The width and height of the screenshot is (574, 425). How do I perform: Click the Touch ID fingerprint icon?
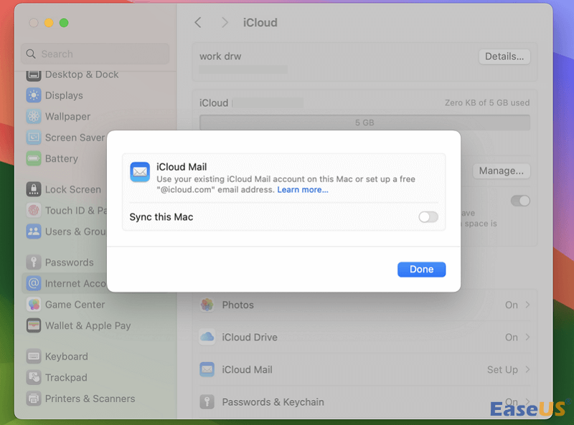tap(34, 210)
